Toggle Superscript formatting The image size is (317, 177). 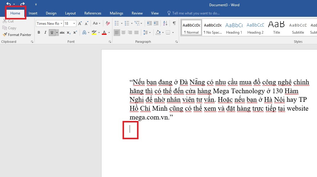click(75, 32)
